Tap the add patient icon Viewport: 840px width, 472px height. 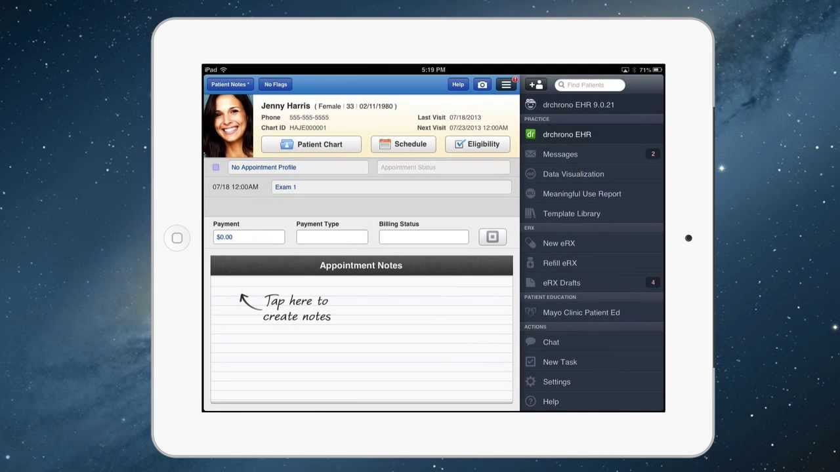(536, 85)
